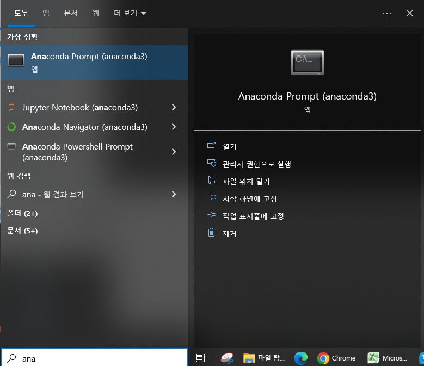Click the search input field containing ana
The width and height of the screenshot is (424, 366).
click(94, 358)
